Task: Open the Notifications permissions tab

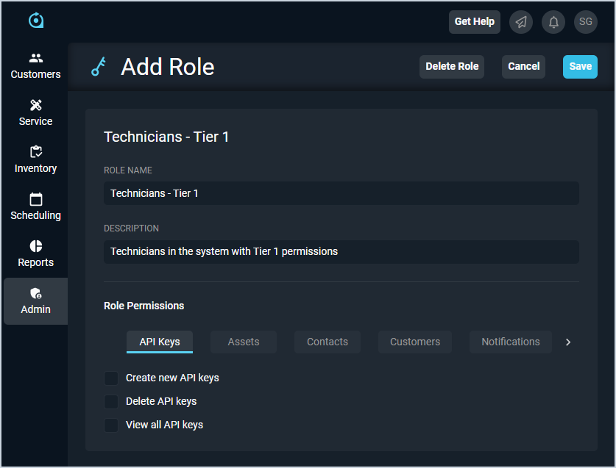Action: point(511,342)
